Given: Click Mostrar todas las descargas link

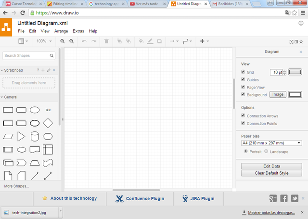Looking at the screenshot, I should pyautogui.click(x=271, y=213).
